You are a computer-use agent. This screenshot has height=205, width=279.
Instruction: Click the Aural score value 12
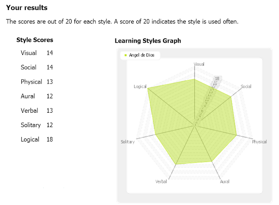50,96
